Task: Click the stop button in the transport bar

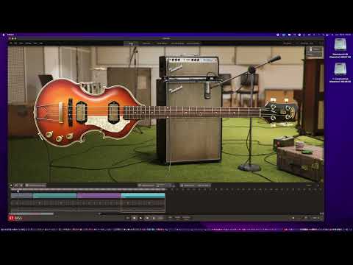Action: tap(134, 218)
